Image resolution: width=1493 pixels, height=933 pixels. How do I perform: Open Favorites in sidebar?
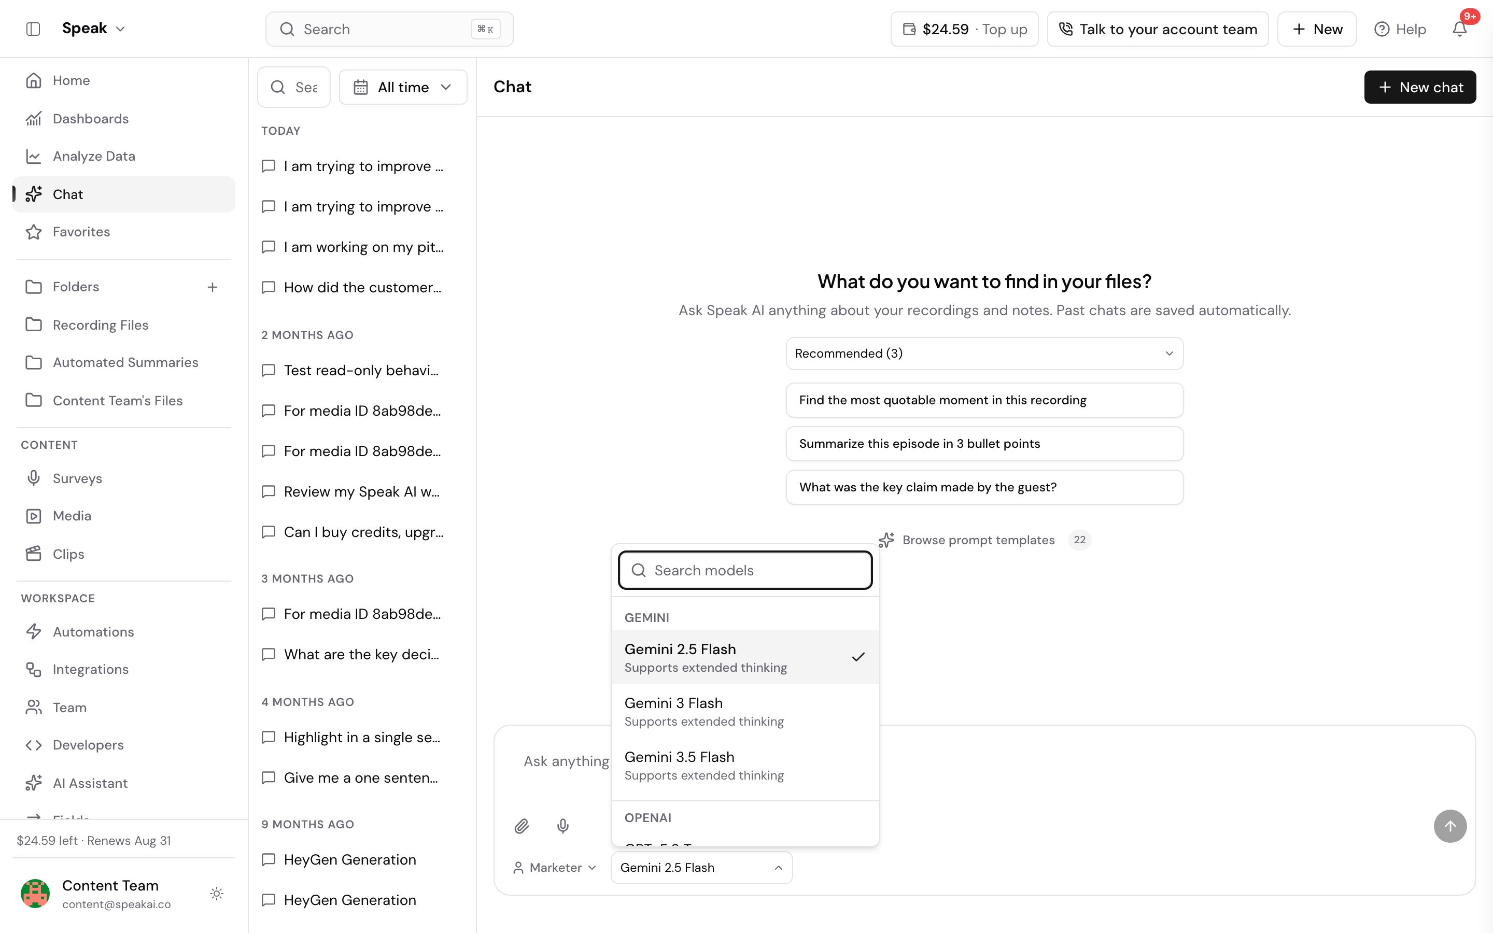(x=123, y=232)
